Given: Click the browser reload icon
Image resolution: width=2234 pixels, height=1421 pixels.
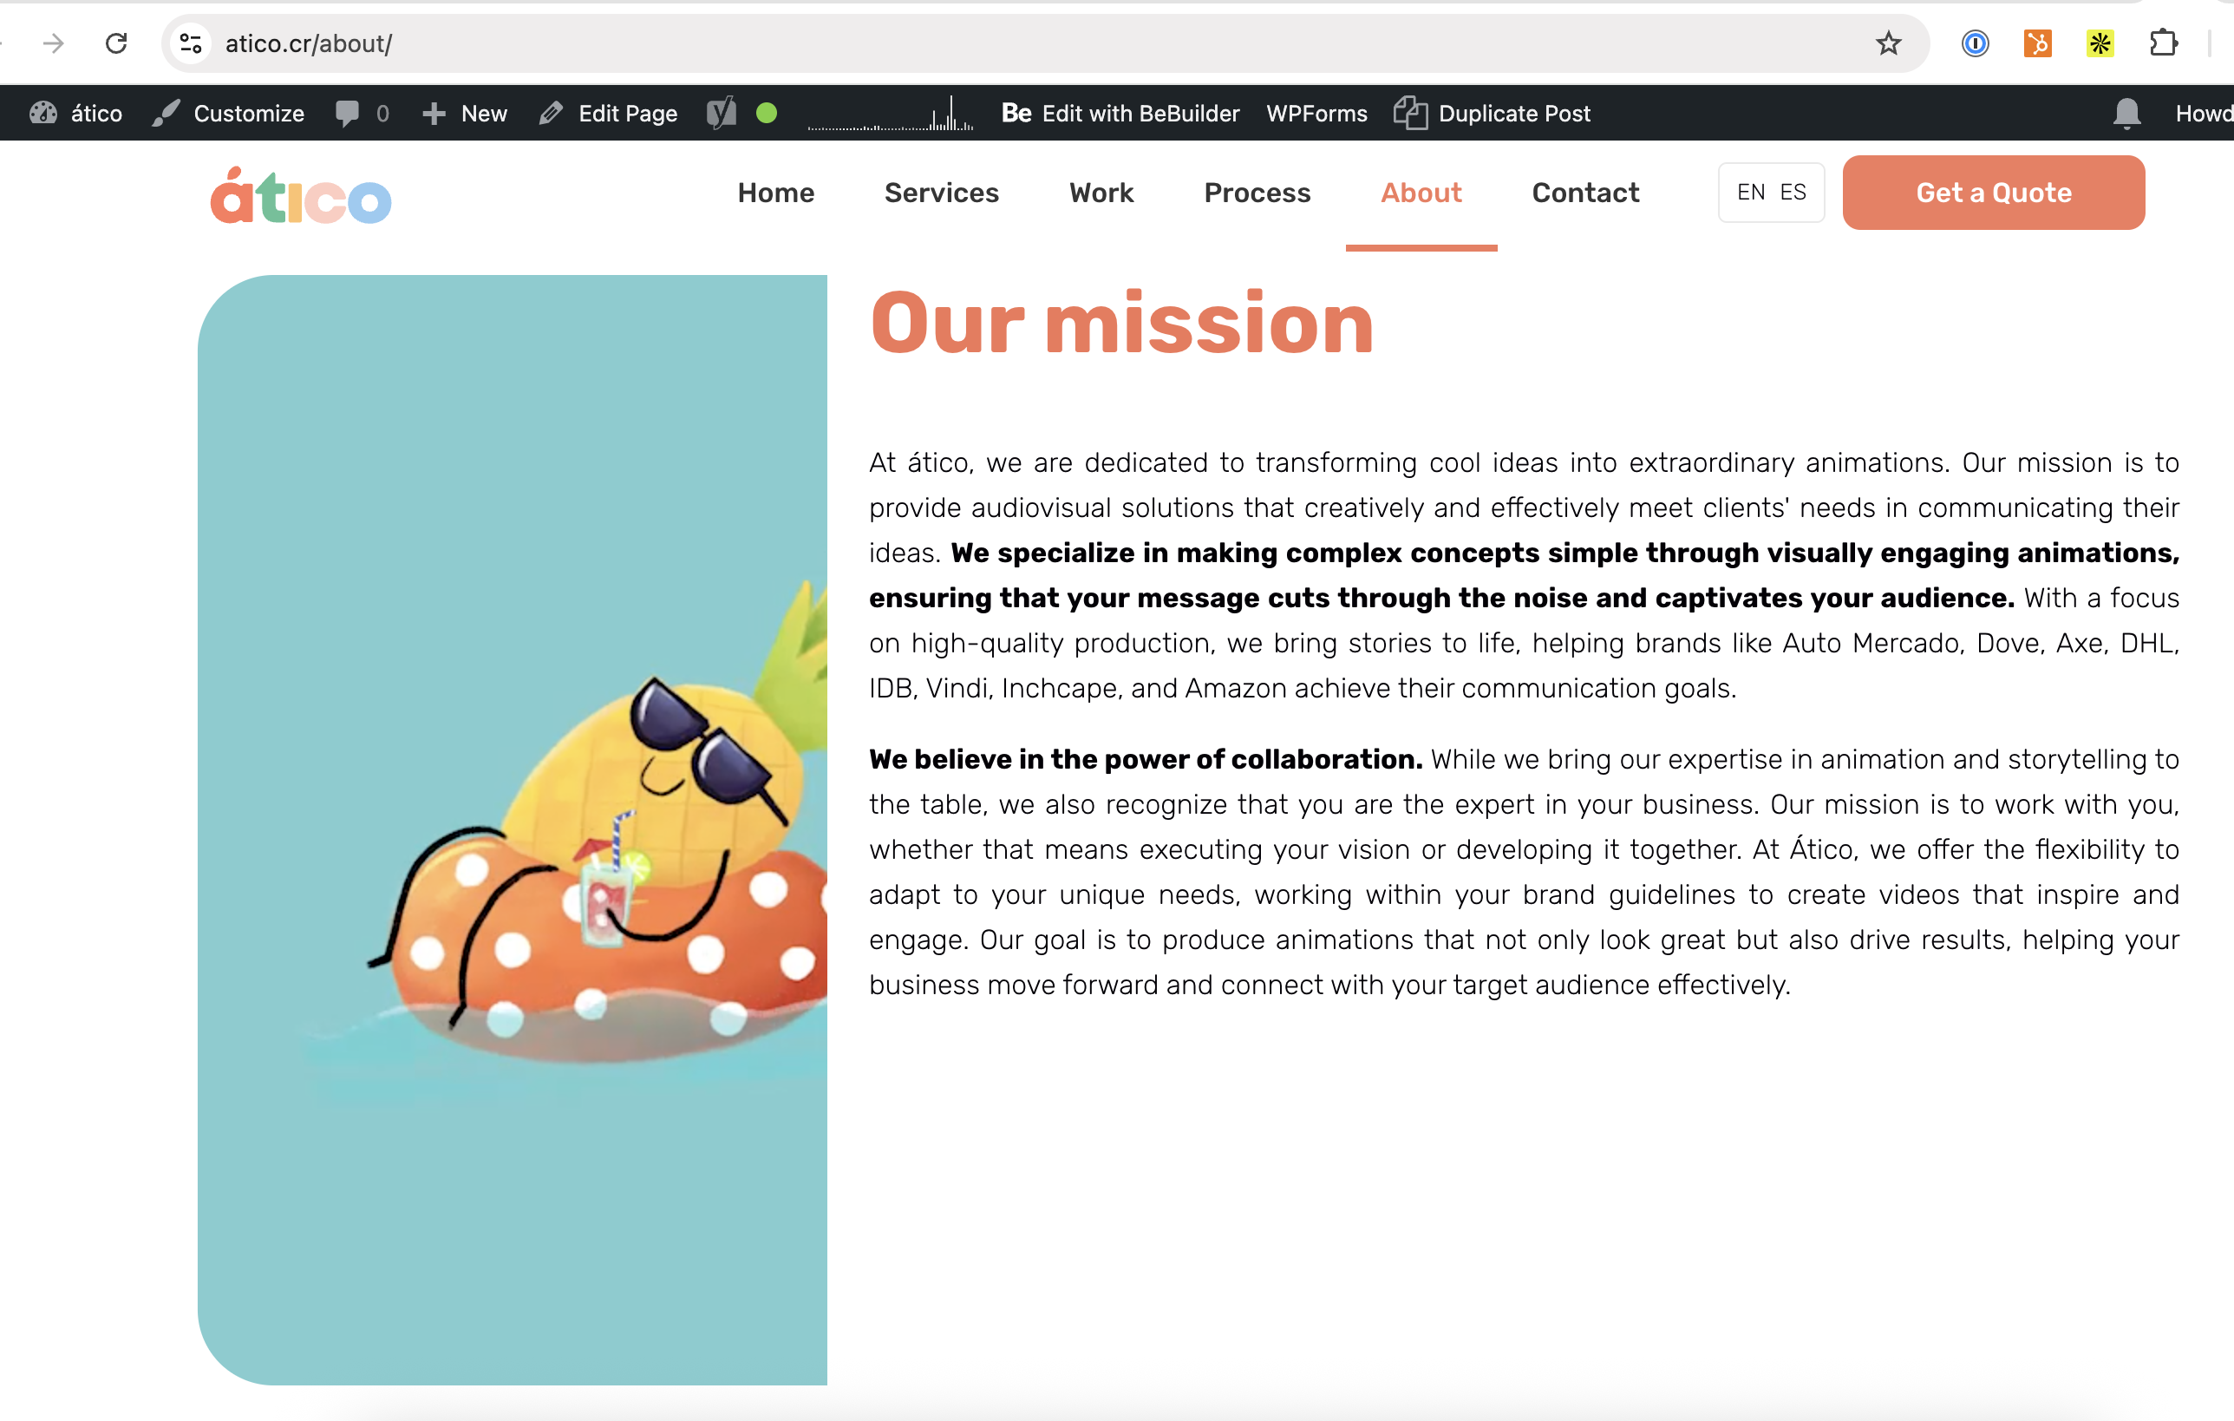Looking at the screenshot, I should coord(116,43).
